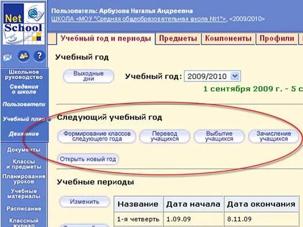303x227 pixels.
Task: Open the Предметы tab
Action: click(x=178, y=38)
